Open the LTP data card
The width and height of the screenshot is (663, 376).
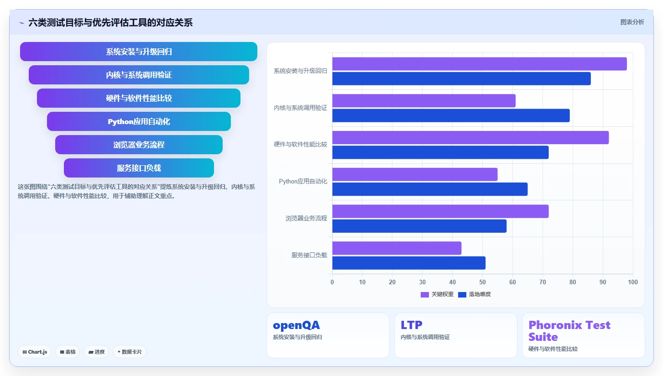pyautogui.click(x=456, y=335)
